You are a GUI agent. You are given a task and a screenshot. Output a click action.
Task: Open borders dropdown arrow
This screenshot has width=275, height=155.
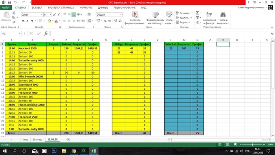click(x=44, y=21)
